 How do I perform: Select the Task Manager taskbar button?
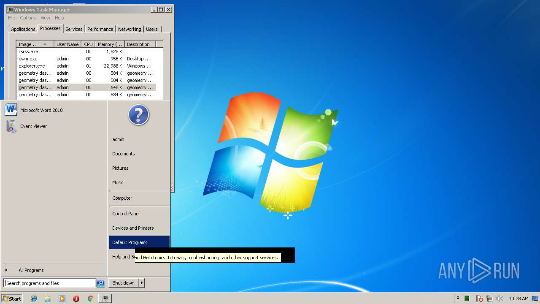click(x=105, y=299)
